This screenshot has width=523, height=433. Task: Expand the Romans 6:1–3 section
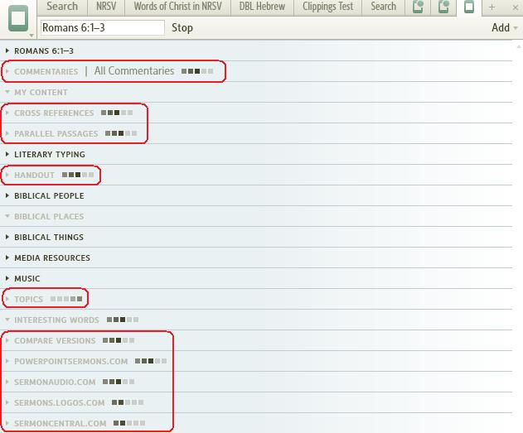click(x=7, y=51)
